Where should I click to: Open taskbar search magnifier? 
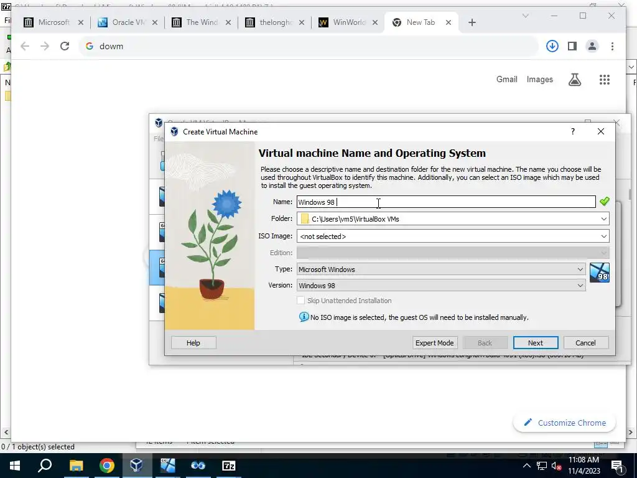[x=45, y=465]
